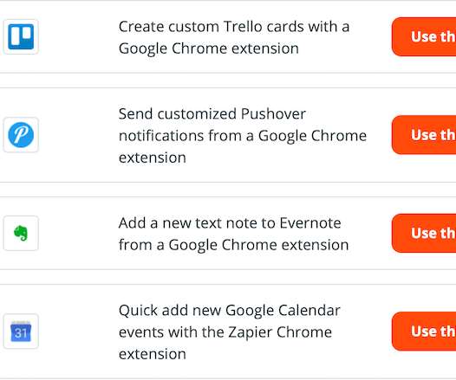Open "Send customized Pushover notifications" zap title

[243, 136]
